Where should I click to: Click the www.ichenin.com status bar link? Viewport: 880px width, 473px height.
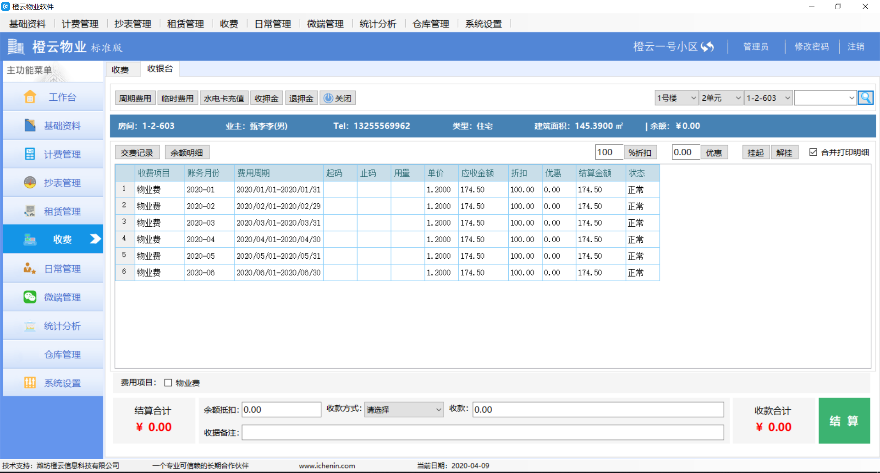click(x=327, y=466)
